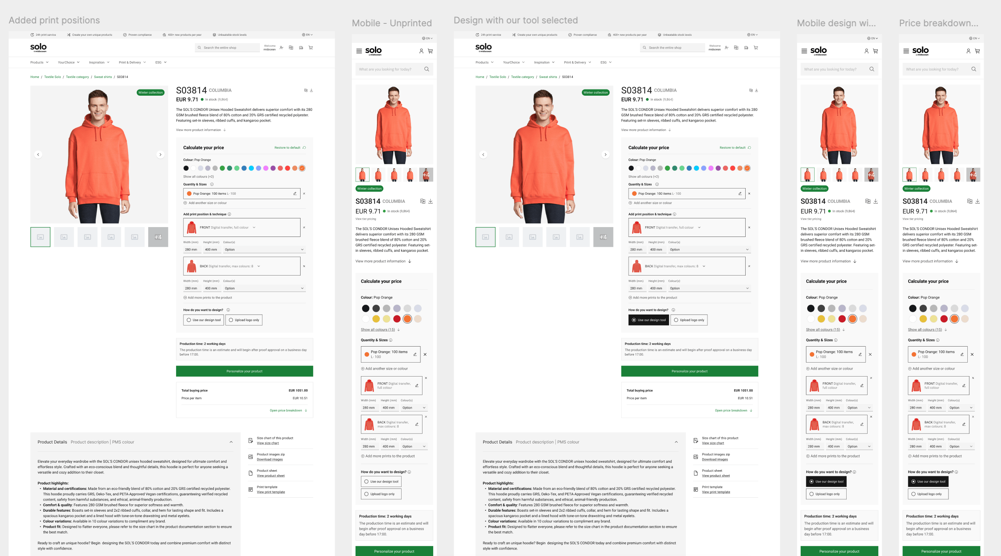Viewport: 1001px width, 556px height.
Task: Select Upload logo only in Mobile design frame
Action: (826, 494)
